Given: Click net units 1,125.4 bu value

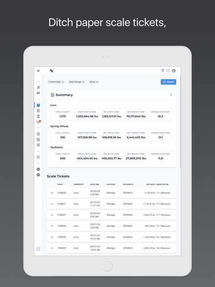Looking at the screenshot, I should [150, 193].
